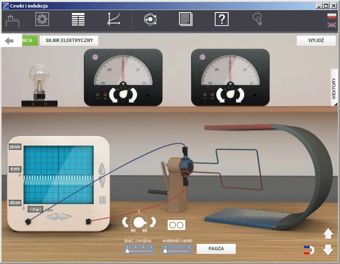Screen dimensions: 340x264
Task: Open the settings gear in toolbar
Action: [x=42, y=19]
